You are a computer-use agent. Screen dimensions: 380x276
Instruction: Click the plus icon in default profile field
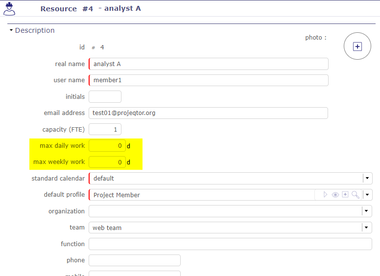345,195
